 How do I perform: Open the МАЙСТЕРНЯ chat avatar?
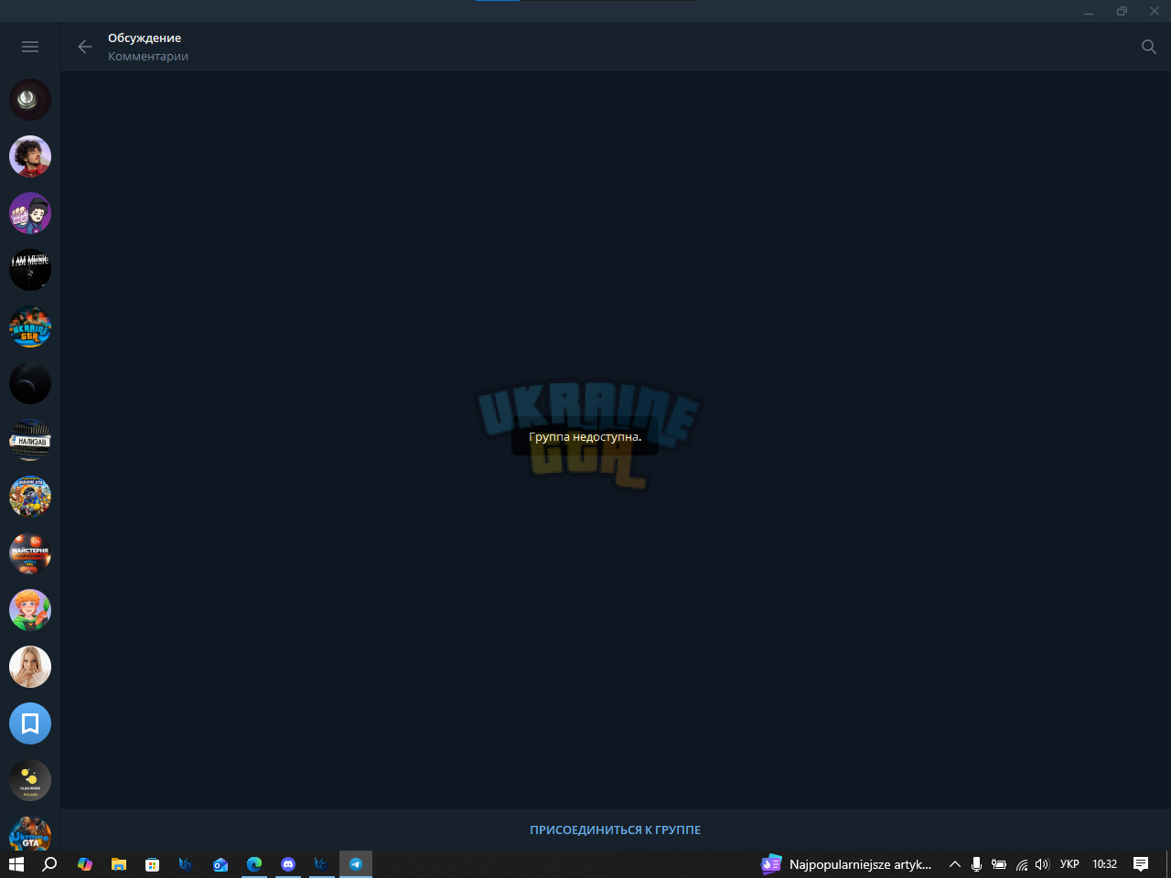[30, 553]
